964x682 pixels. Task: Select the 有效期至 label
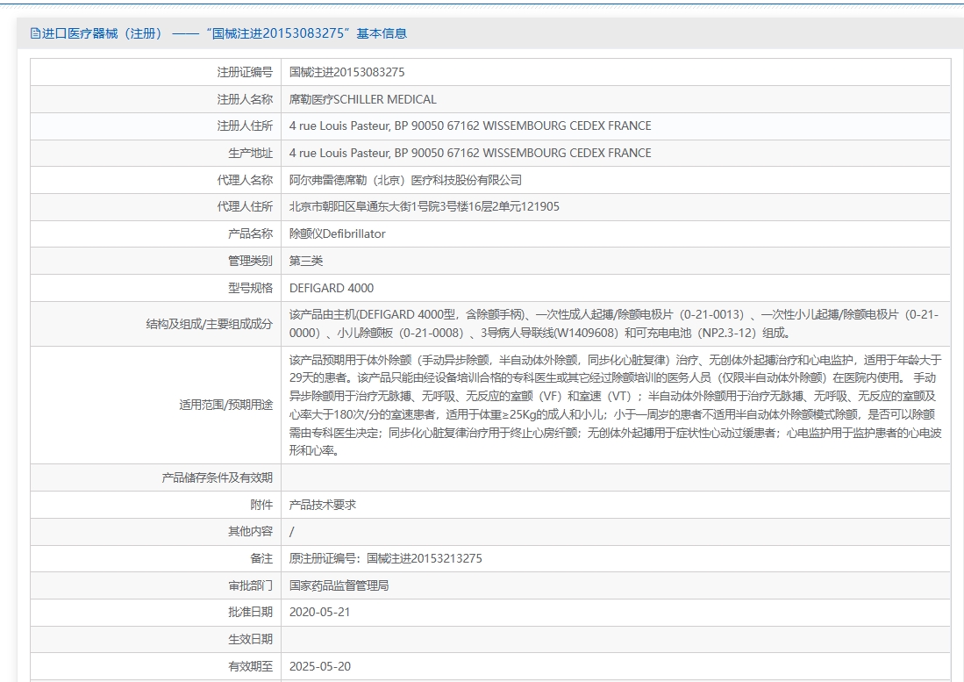[x=250, y=666]
